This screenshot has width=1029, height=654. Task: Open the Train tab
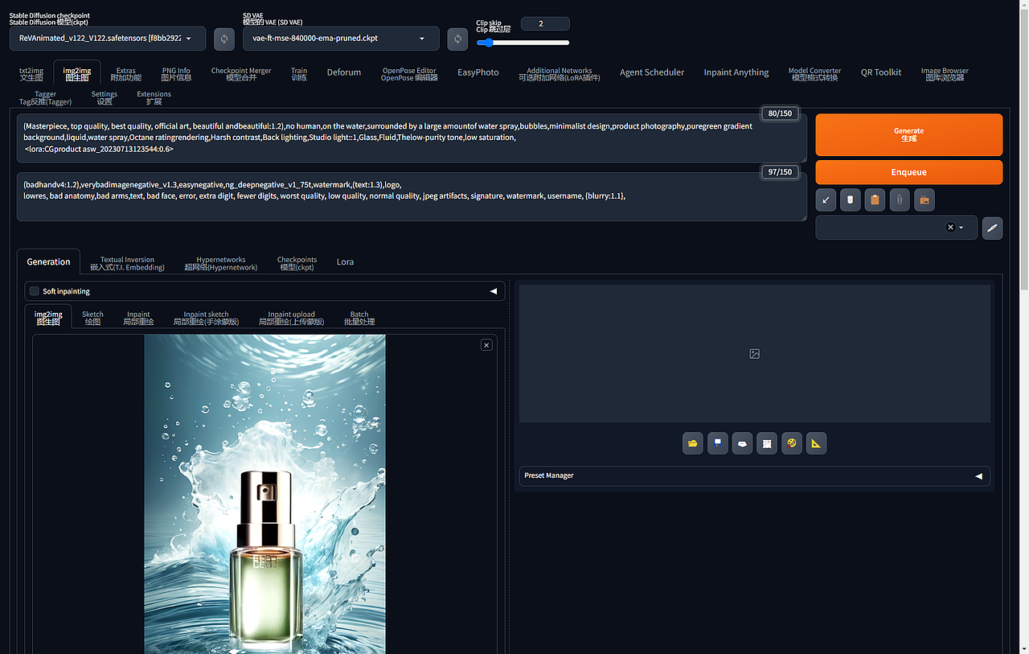point(299,74)
